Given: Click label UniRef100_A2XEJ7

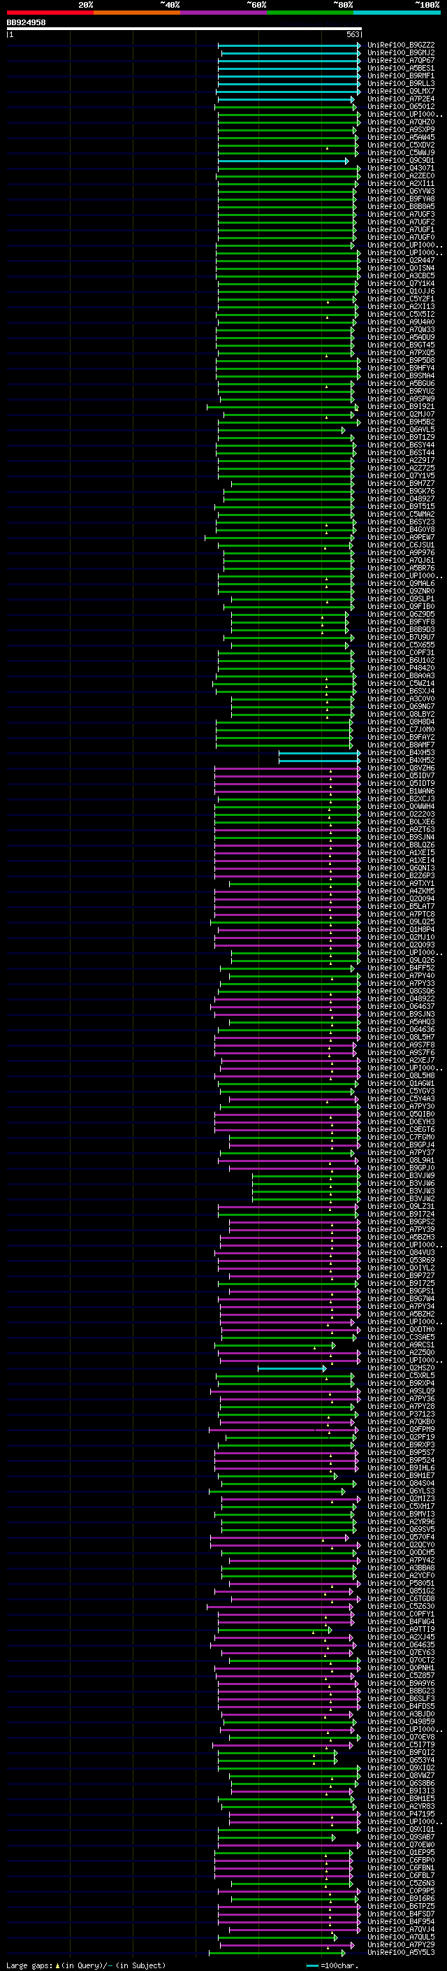Looking at the screenshot, I should tap(401, 1061).
